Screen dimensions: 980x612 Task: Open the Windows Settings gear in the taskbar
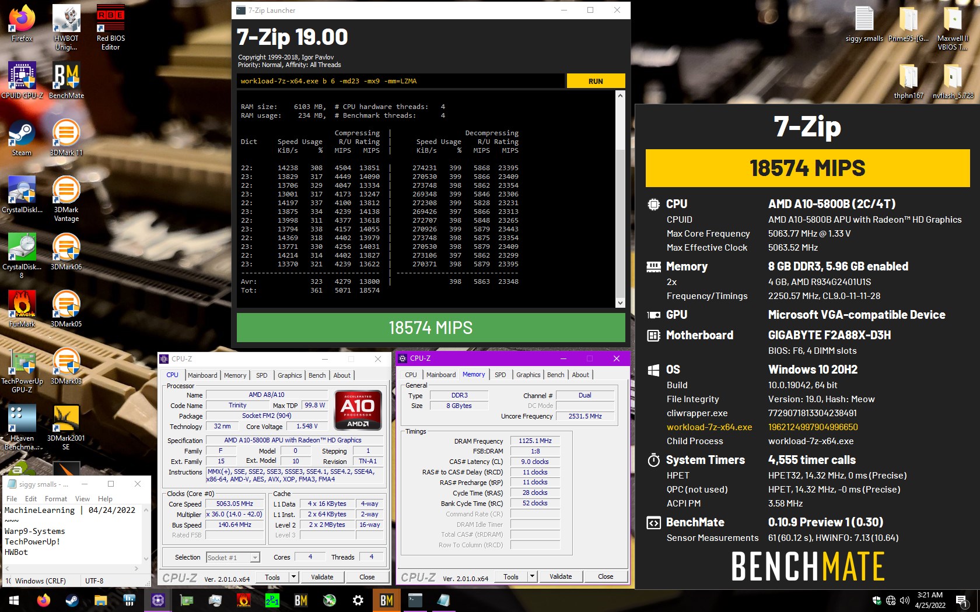click(358, 600)
